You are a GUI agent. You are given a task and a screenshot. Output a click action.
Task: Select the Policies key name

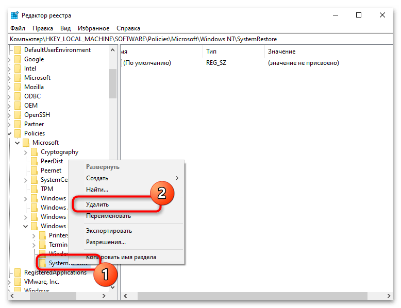35,133
